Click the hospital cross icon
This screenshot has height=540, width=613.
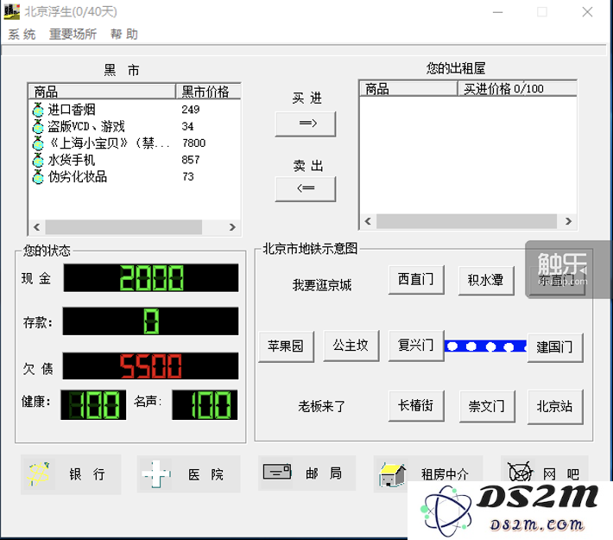pos(156,473)
